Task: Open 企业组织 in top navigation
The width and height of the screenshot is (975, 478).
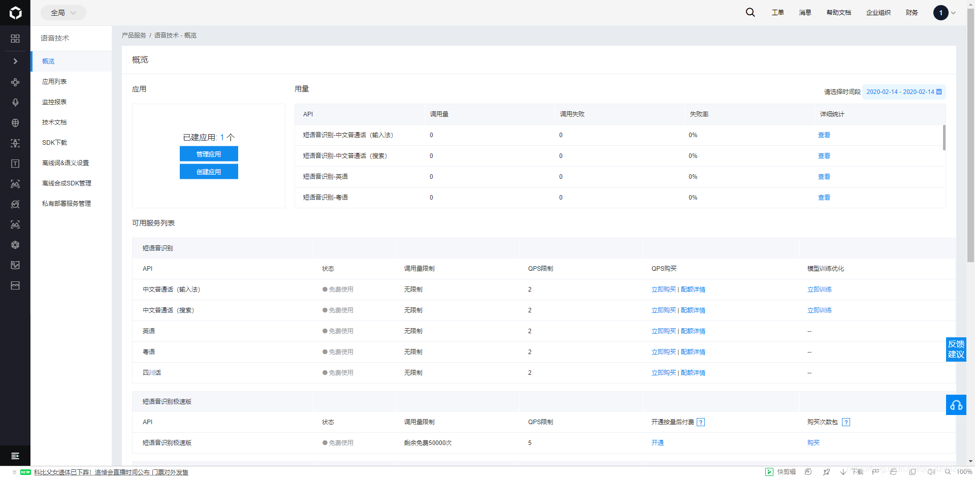Action: (878, 13)
